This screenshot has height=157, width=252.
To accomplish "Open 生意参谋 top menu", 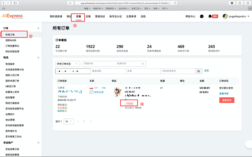I will click(x=131, y=16).
